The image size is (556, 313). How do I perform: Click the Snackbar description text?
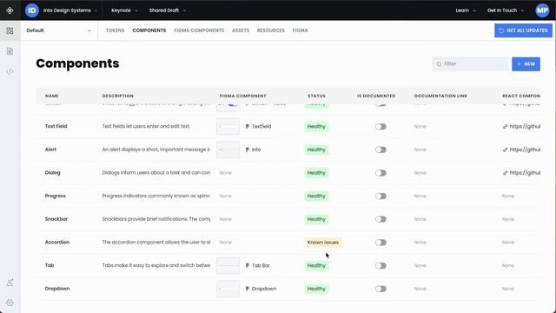pos(156,219)
